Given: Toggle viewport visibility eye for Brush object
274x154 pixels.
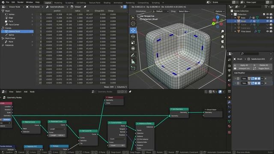Looking at the screenshot, I should (x=268, y=21).
